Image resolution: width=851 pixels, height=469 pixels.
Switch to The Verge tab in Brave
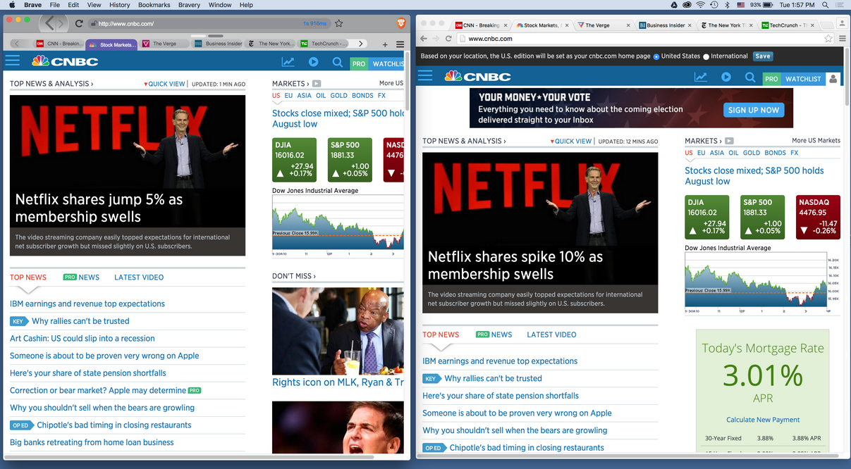164,44
